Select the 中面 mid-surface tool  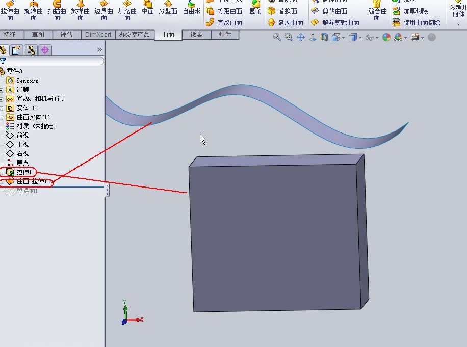click(148, 8)
